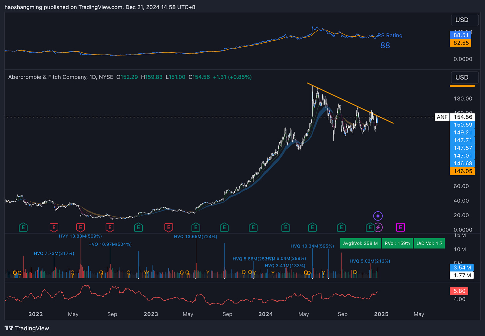The width and height of the screenshot is (485, 336).
Task: Click the RS Rating indicator label
Action: pyautogui.click(x=390, y=36)
